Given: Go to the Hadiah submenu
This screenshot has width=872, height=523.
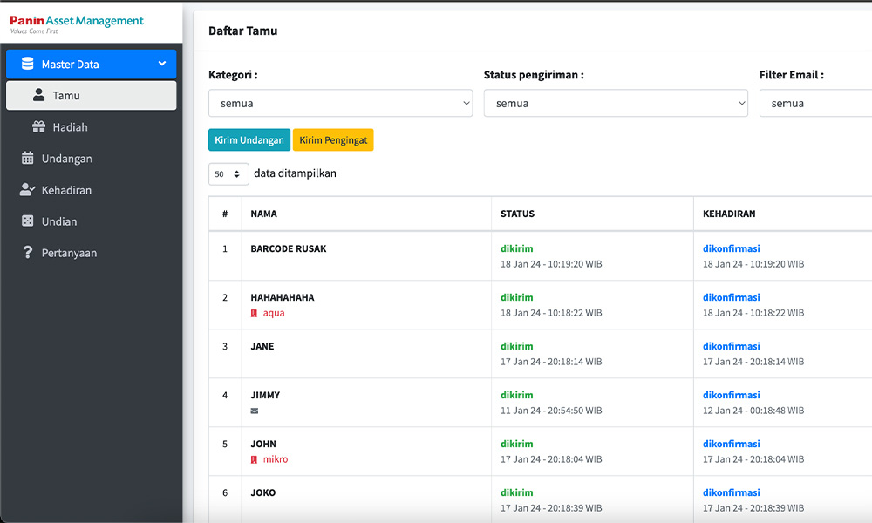Looking at the screenshot, I should coord(70,127).
